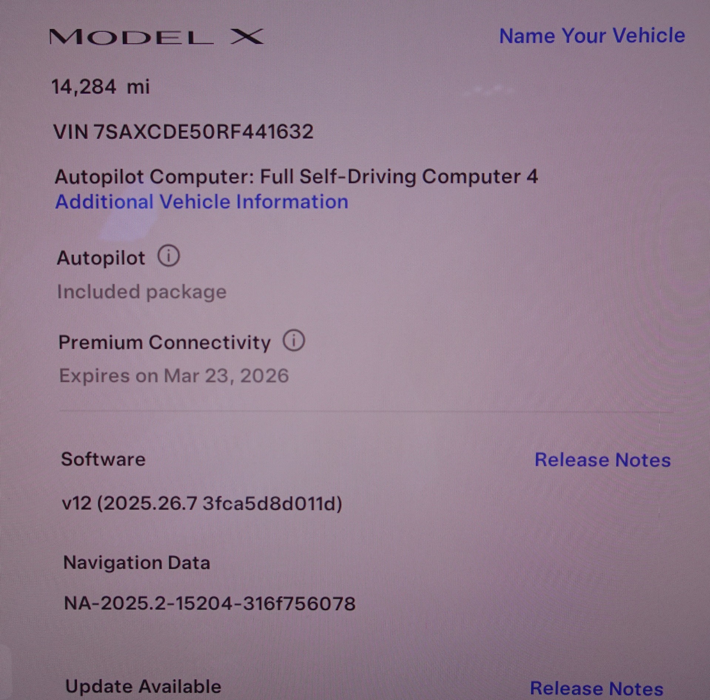This screenshot has width=710, height=700.
Task: Tap the divider line below Premium Connectivity
Action: click(366, 411)
